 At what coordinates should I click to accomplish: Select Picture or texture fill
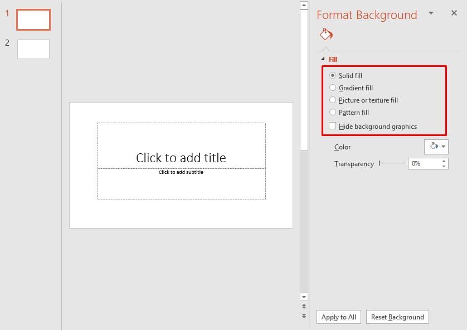[x=333, y=100]
